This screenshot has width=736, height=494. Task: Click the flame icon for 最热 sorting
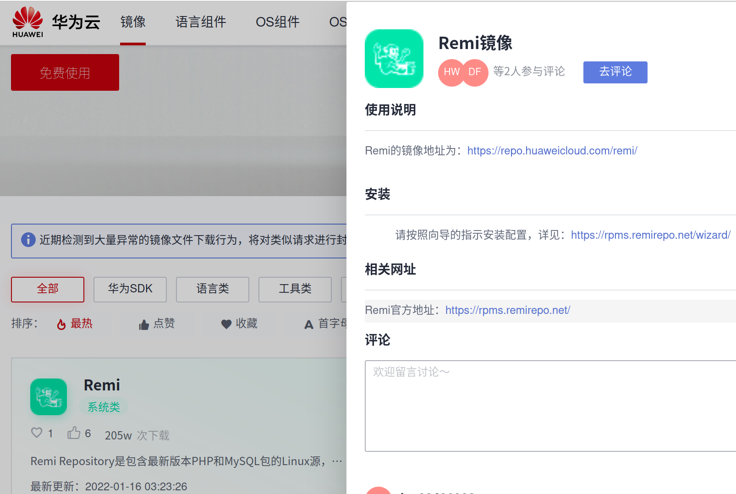(x=61, y=324)
